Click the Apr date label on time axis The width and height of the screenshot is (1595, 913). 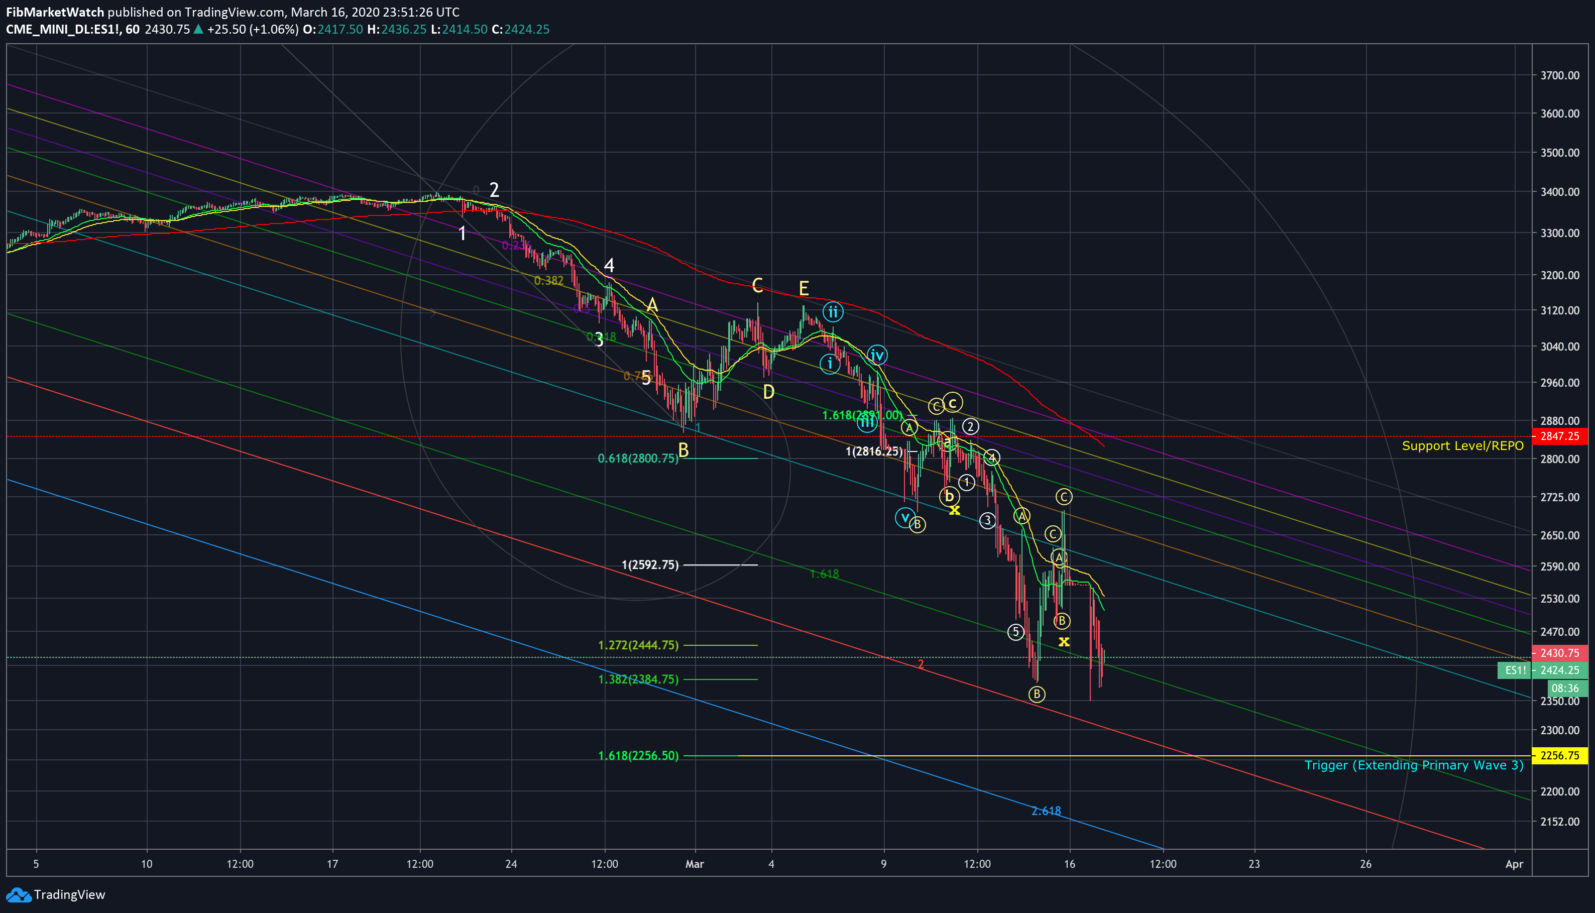1514,864
